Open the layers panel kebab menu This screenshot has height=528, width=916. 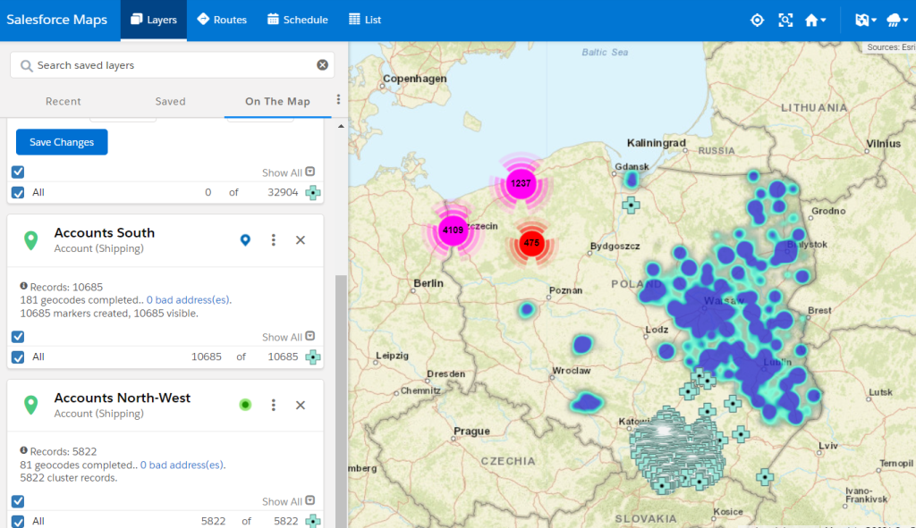(x=338, y=100)
